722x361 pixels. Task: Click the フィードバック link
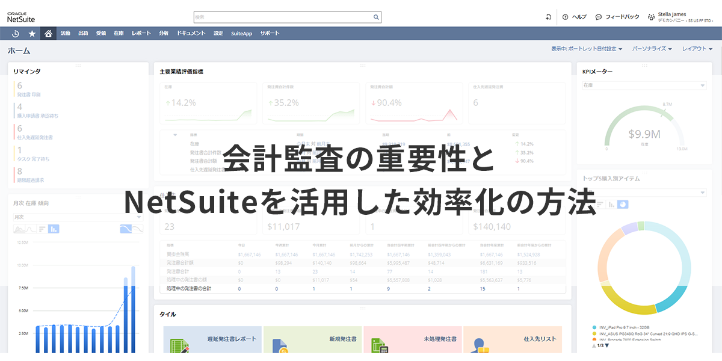pos(622,17)
